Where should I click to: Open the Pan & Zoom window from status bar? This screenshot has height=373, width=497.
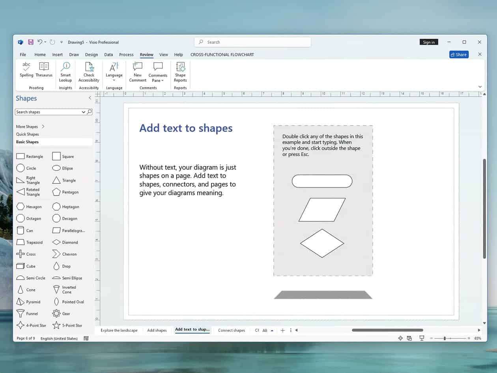pyautogui.click(x=400, y=338)
